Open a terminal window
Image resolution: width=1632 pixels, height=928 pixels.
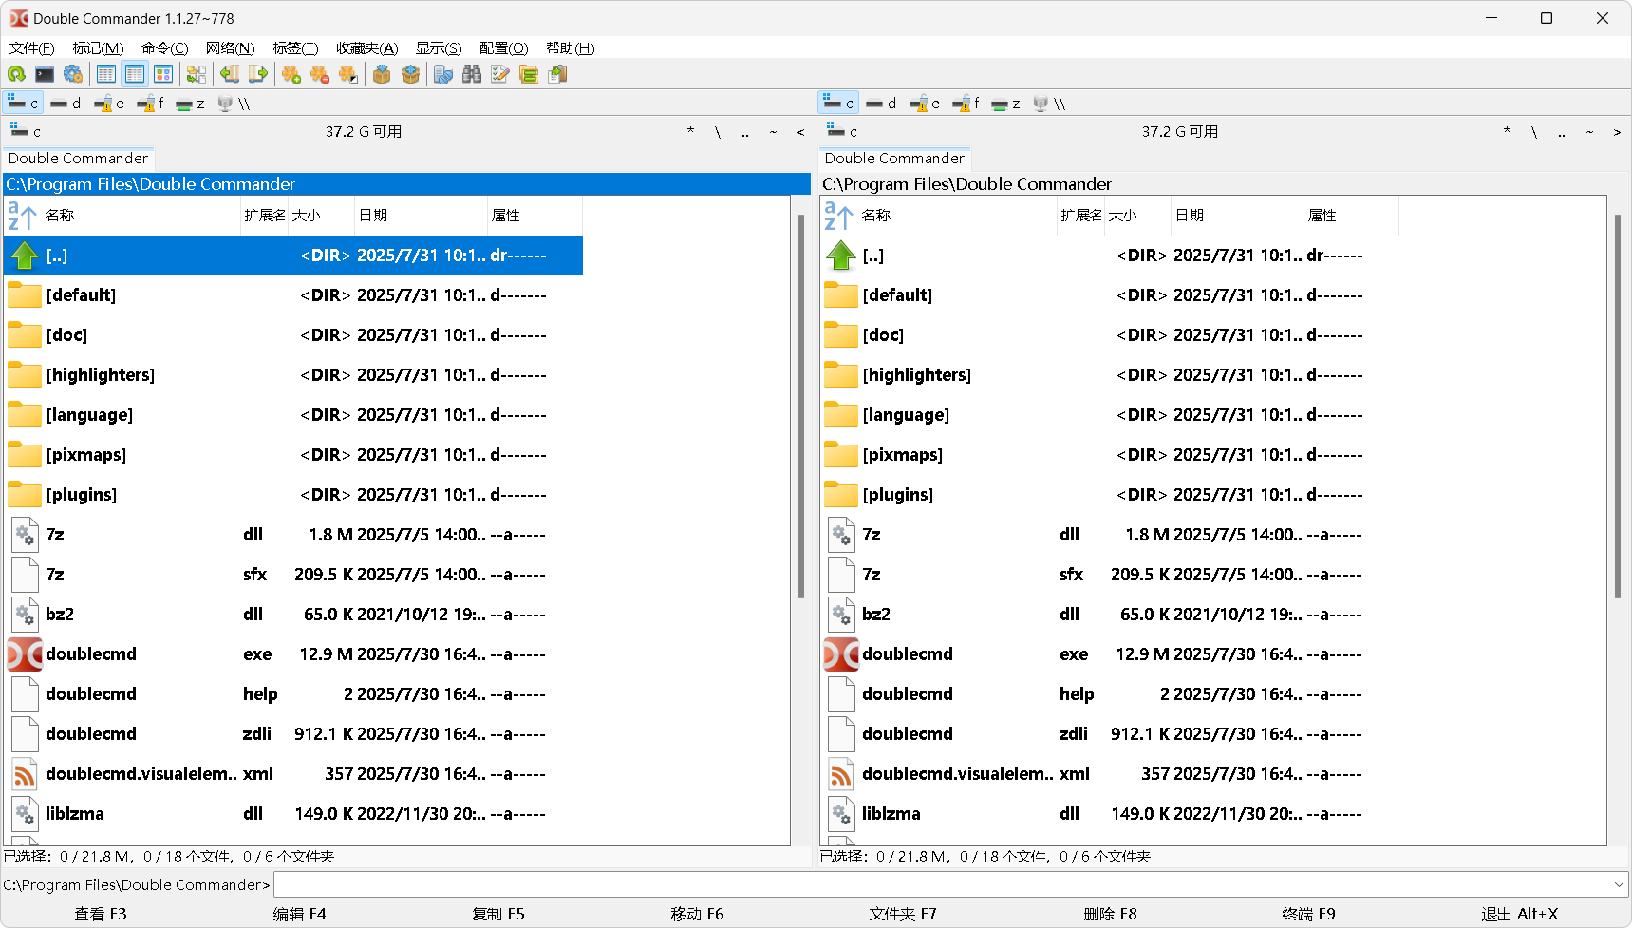tap(44, 73)
